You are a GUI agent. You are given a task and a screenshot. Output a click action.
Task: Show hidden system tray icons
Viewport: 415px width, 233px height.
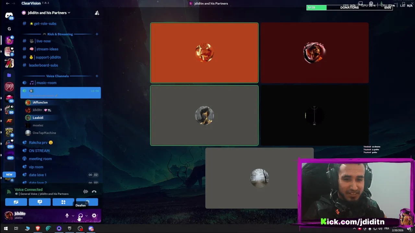354,228
